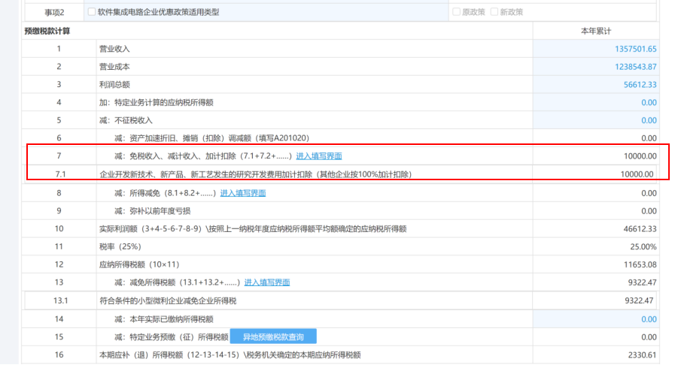Click the 异地预缴税款查询 button
675x374 pixels.
tap(273, 337)
